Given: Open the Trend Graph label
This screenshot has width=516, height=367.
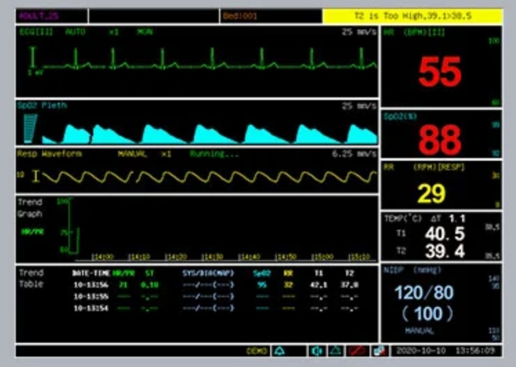Looking at the screenshot, I should [x=30, y=208].
